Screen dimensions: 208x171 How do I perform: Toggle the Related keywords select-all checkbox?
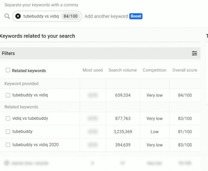[8, 70]
